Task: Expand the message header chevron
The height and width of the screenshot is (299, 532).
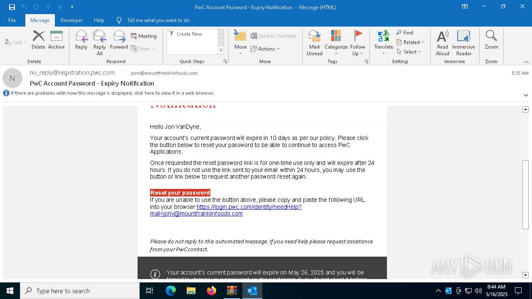Action: [x=526, y=95]
